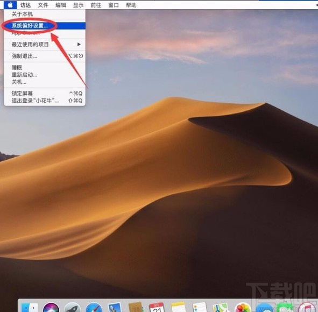Open Calendar icon in the dock
The width and height of the screenshot is (318, 312).
157,307
